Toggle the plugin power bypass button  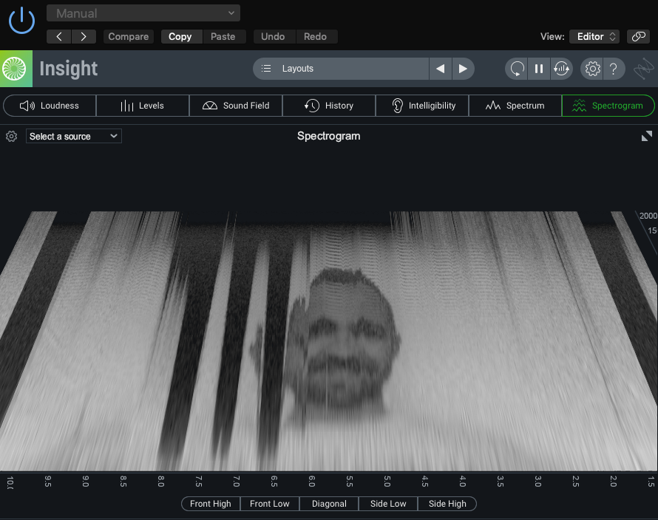(21, 21)
